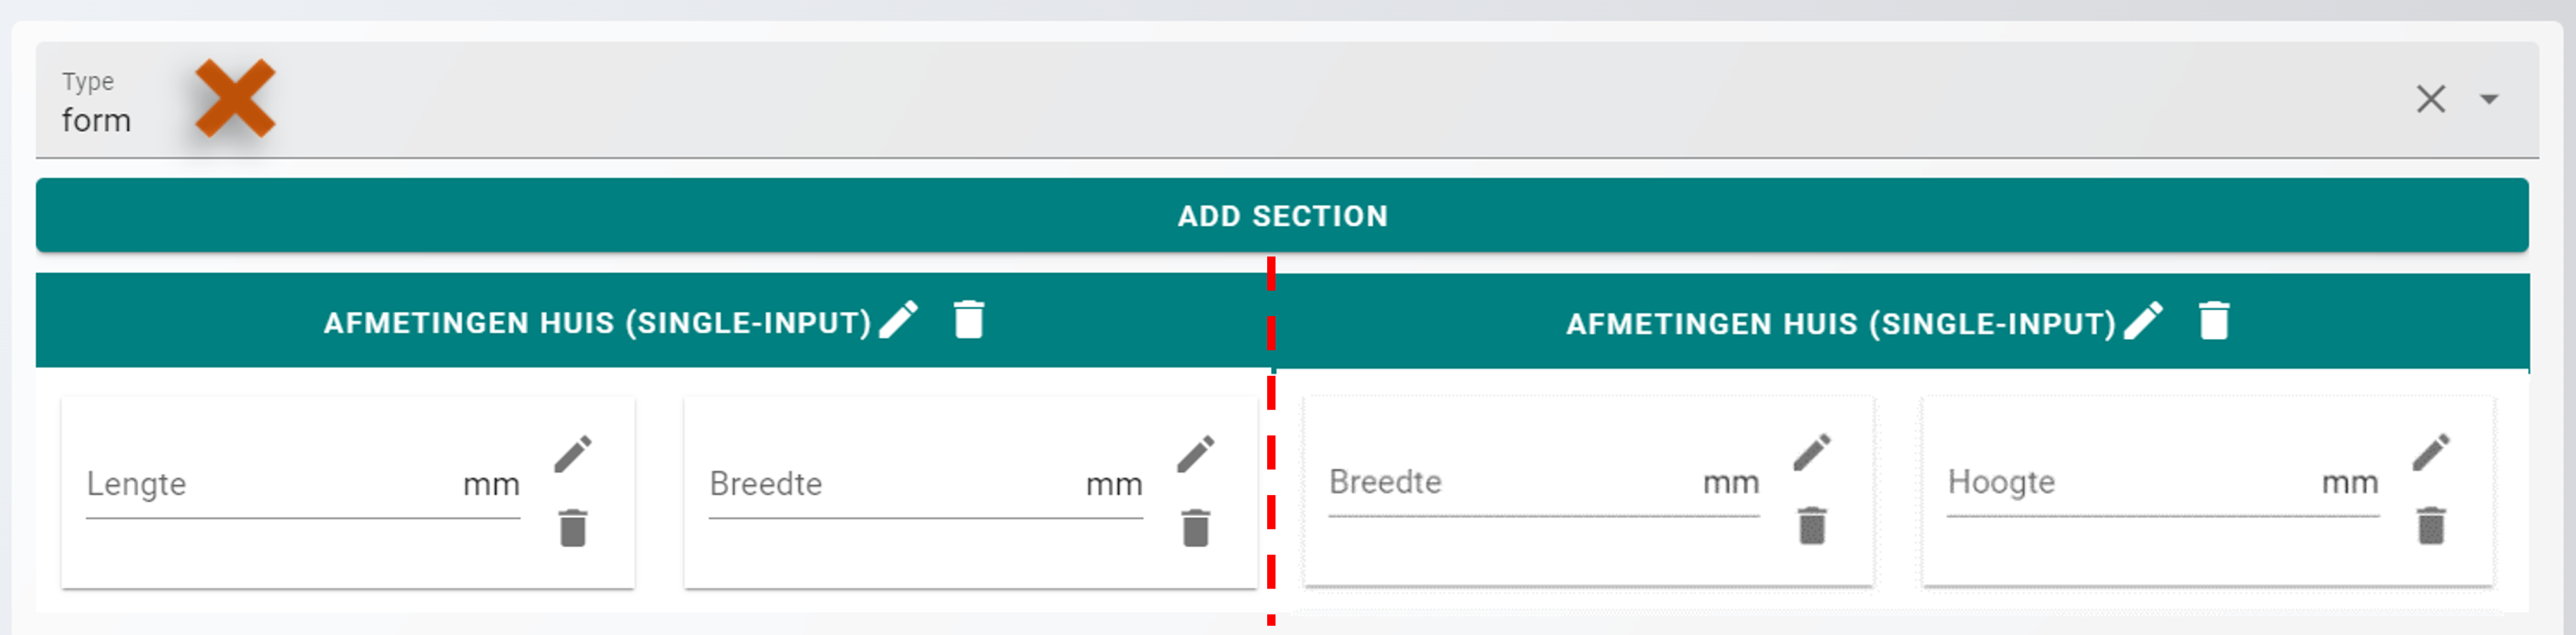Edit the Breedte field beside Hoogte
2576x635 pixels.
click(x=1812, y=452)
